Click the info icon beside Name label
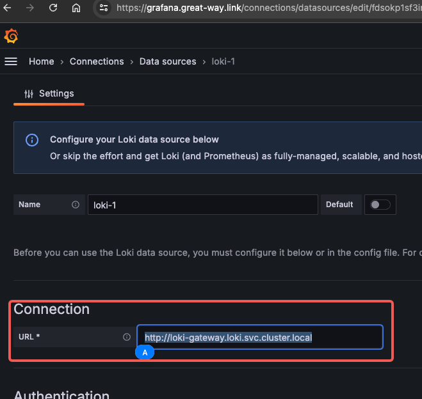 pos(76,205)
